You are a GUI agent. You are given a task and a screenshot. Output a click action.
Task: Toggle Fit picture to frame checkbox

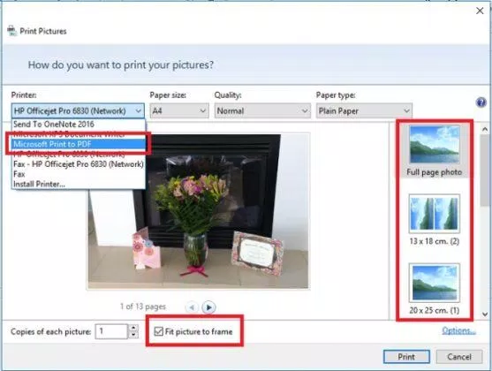click(x=159, y=331)
